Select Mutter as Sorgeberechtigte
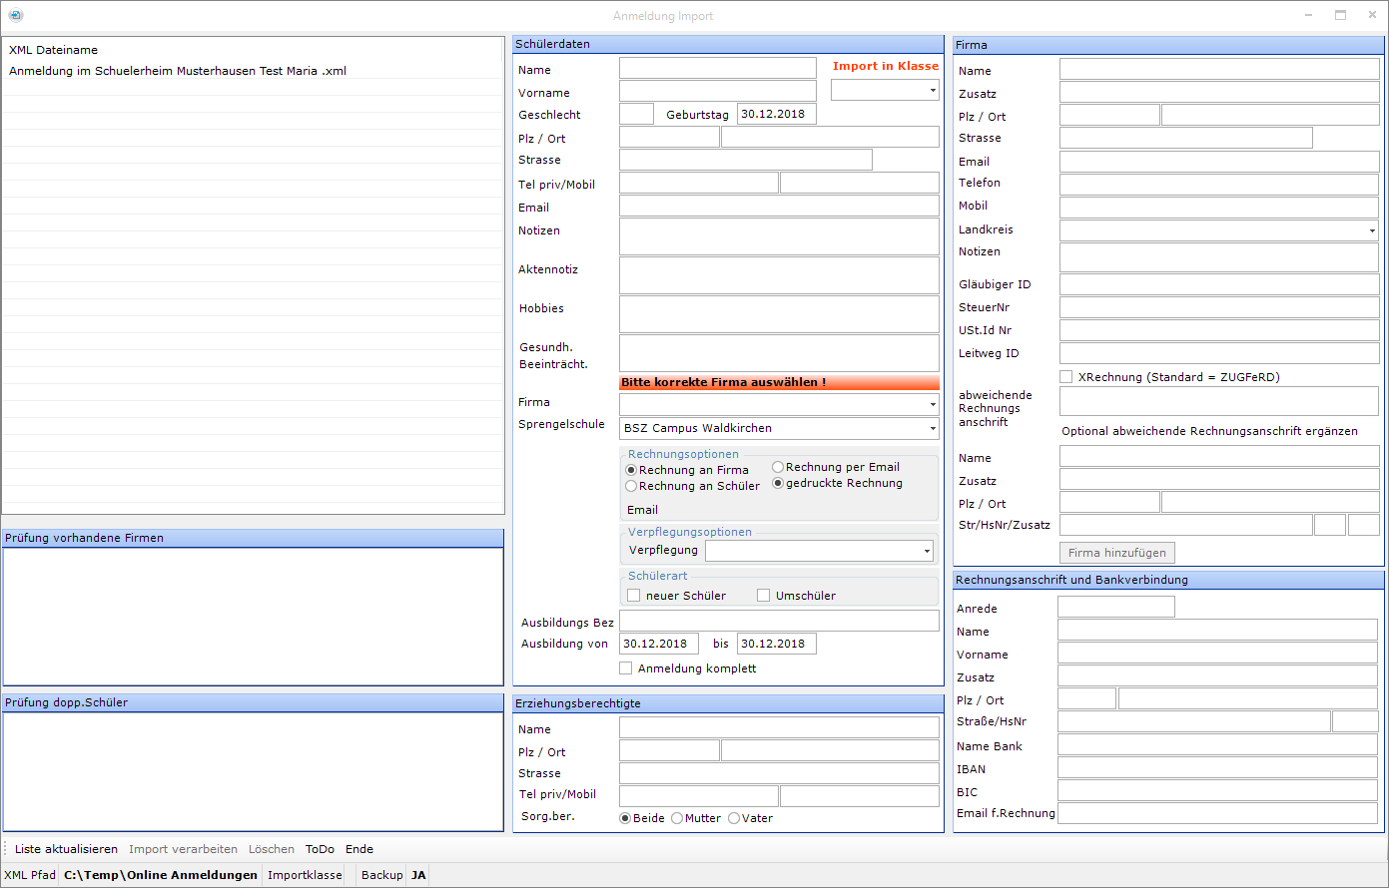This screenshot has height=888, width=1389. click(677, 818)
